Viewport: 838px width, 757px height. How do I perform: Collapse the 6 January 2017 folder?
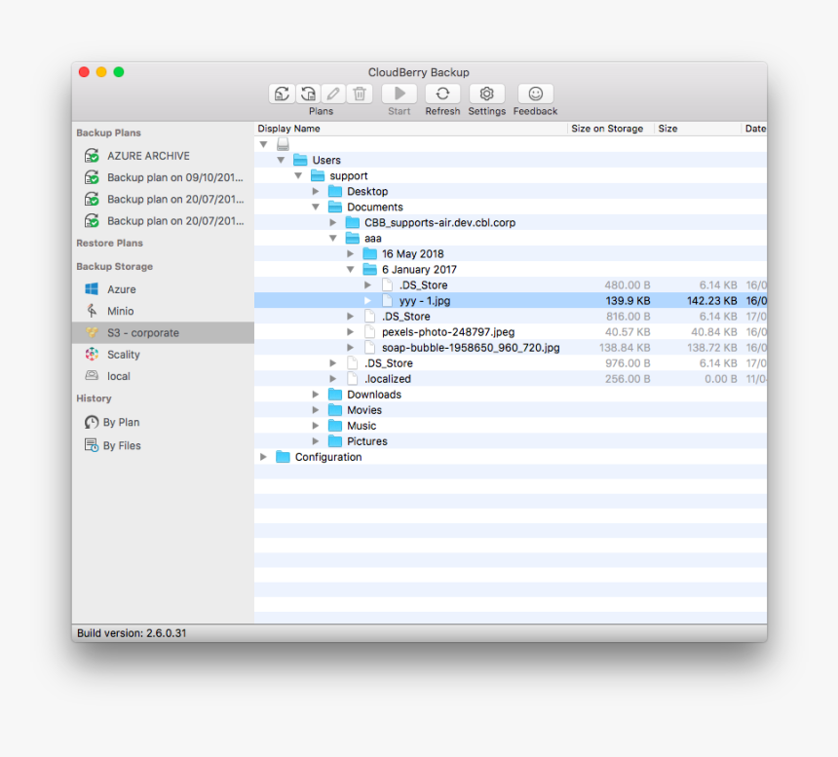(350, 269)
